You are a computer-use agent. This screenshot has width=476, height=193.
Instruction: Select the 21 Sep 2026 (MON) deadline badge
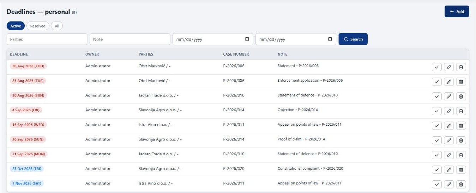(29, 154)
